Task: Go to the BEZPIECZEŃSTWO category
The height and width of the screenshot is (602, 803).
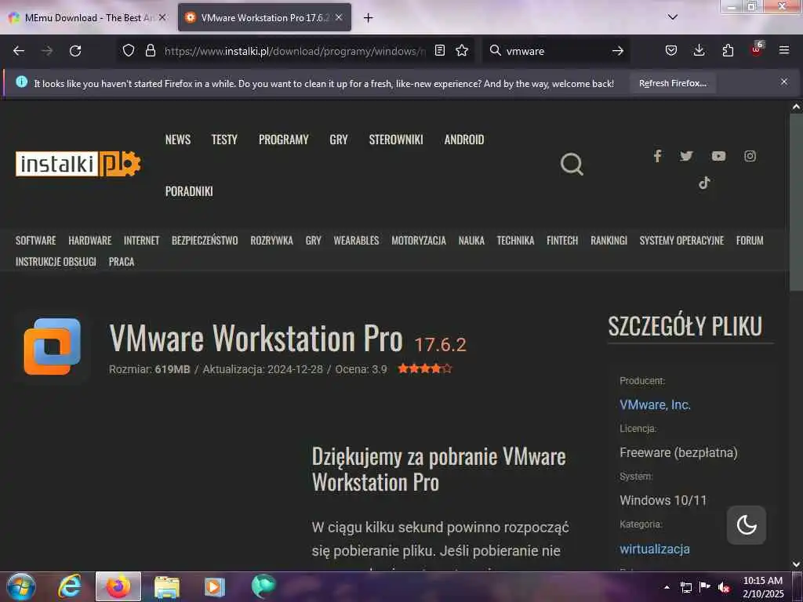Action: [205, 241]
